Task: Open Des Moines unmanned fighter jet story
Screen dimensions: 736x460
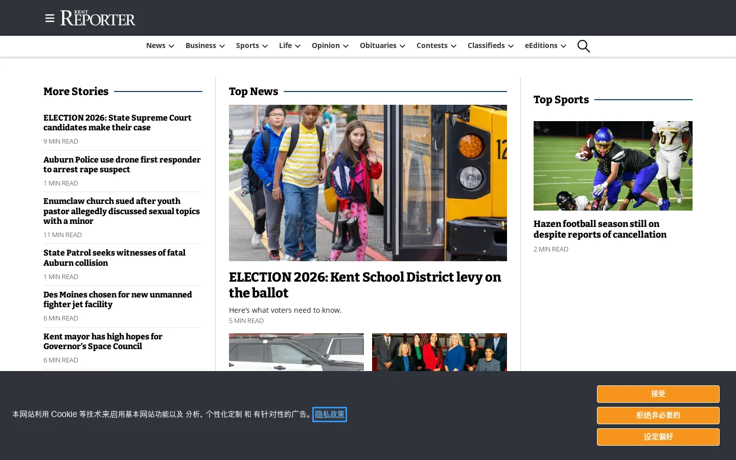Action: [x=118, y=300]
